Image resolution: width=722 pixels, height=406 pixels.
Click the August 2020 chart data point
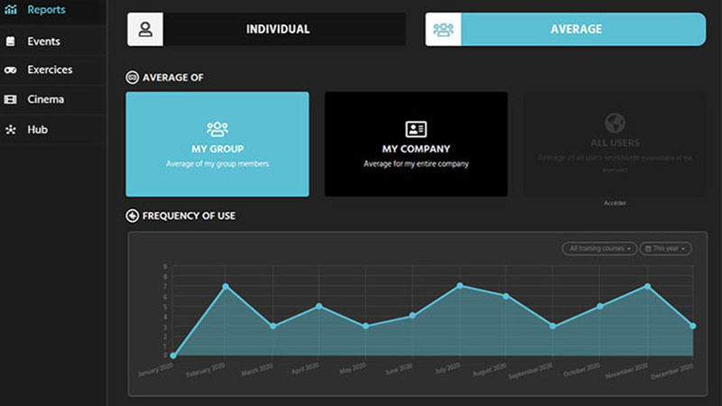coord(506,297)
